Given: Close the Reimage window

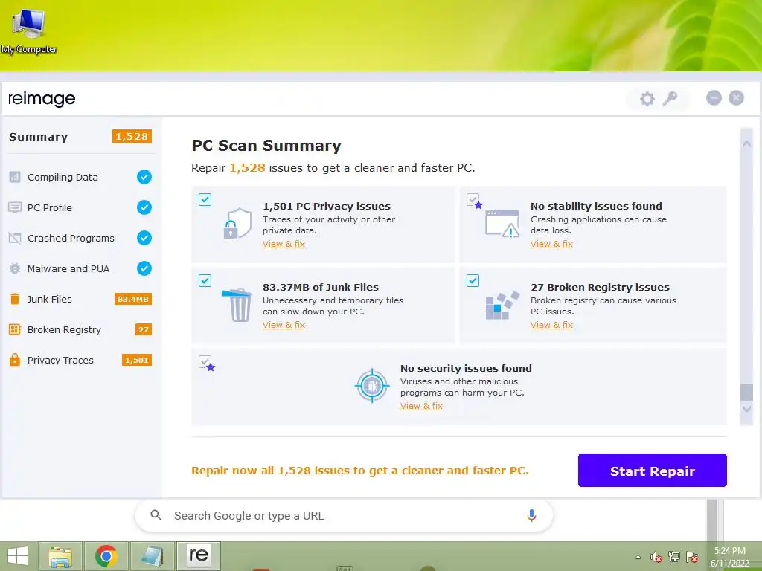Looking at the screenshot, I should (736, 98).
